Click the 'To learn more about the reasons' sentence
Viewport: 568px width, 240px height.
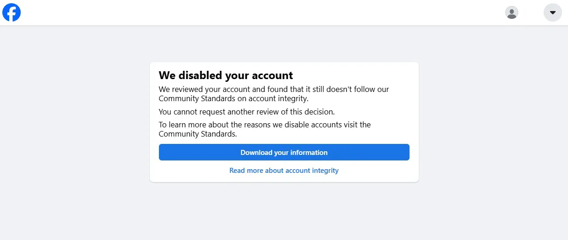click(x=265, y=129)
